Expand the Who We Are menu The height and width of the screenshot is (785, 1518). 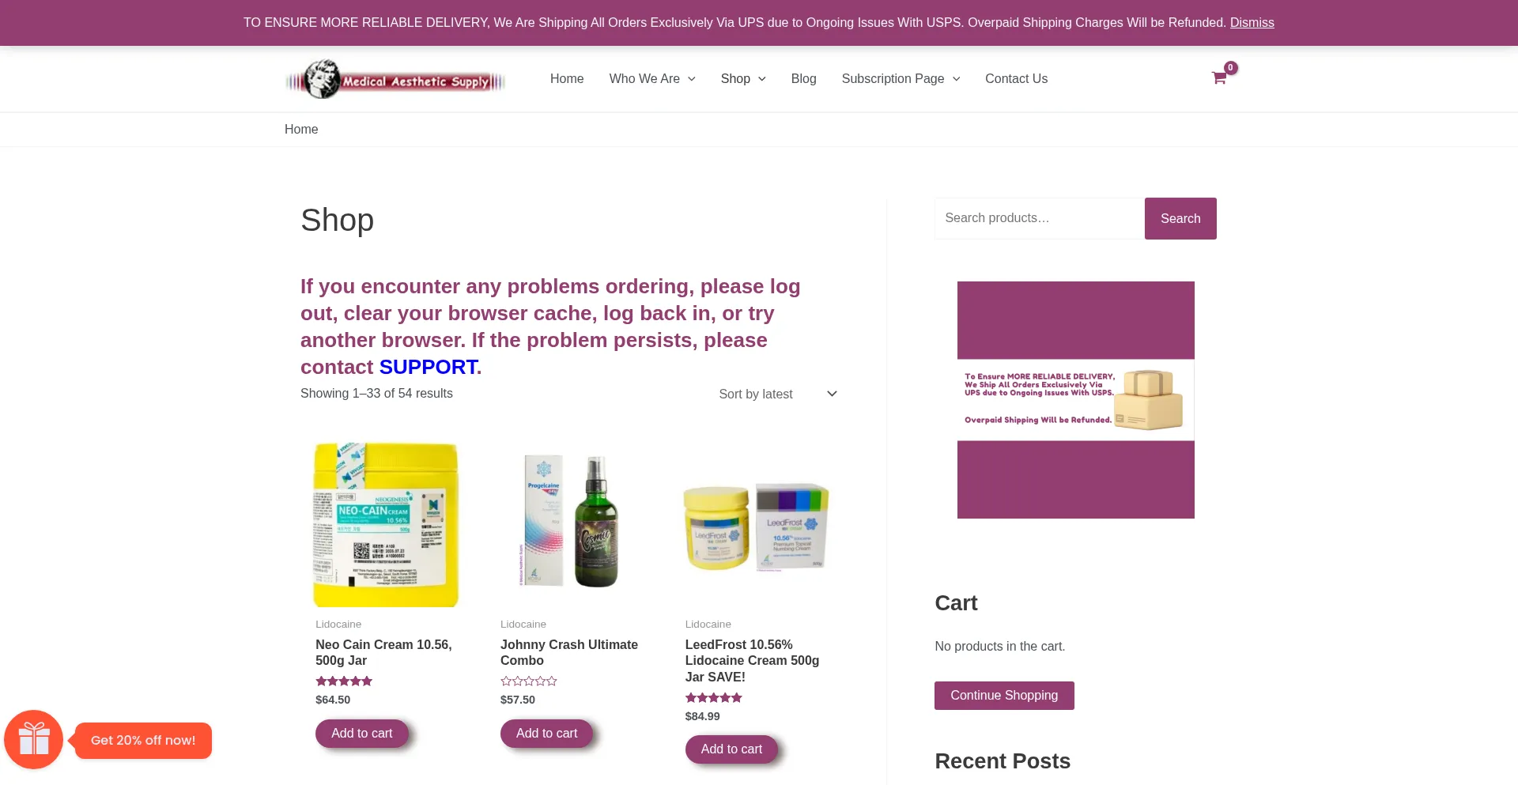click(651, 79)
